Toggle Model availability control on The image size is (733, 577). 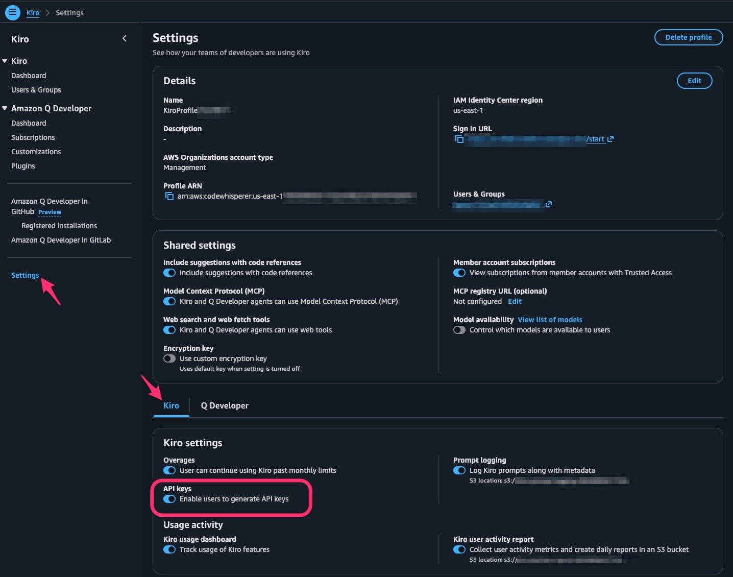[x=459, y=330]
